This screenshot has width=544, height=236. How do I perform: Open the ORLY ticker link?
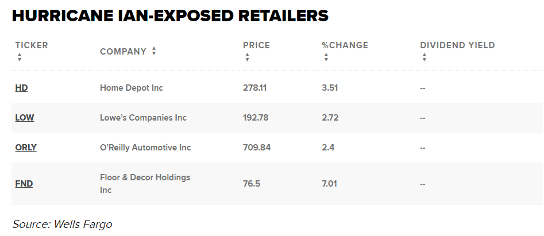tap(26, 148)
